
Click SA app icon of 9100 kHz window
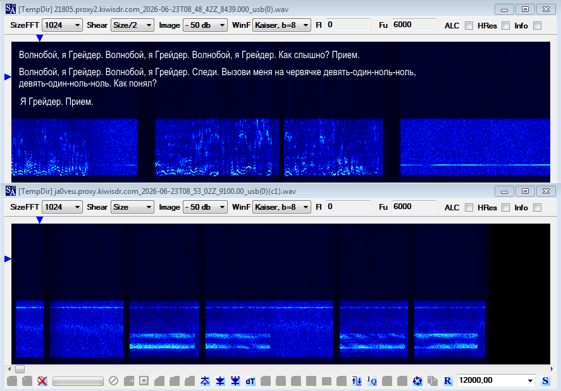(x=11, y=191)
